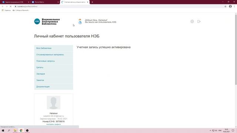Show hidden system tray icons
Viewport: 237px width, 133px height.
[210, 130]
